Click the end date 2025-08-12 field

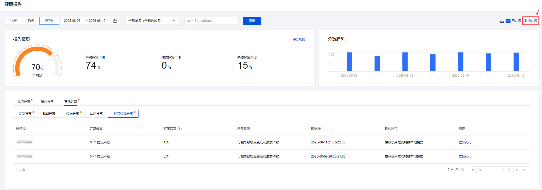point(97,21)
